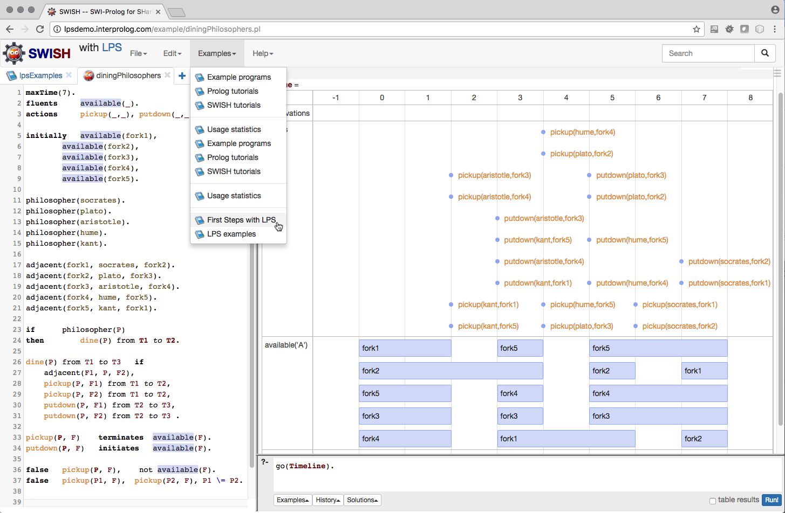Reload the page
The width and height of the screenshot is (785, 513).
click(40, 29)
